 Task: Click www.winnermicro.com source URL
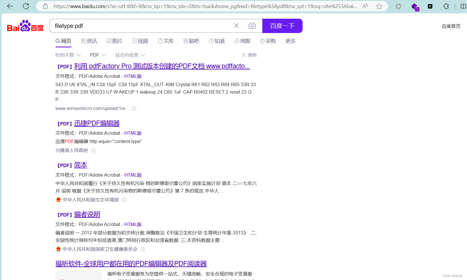tap(92, 108)
